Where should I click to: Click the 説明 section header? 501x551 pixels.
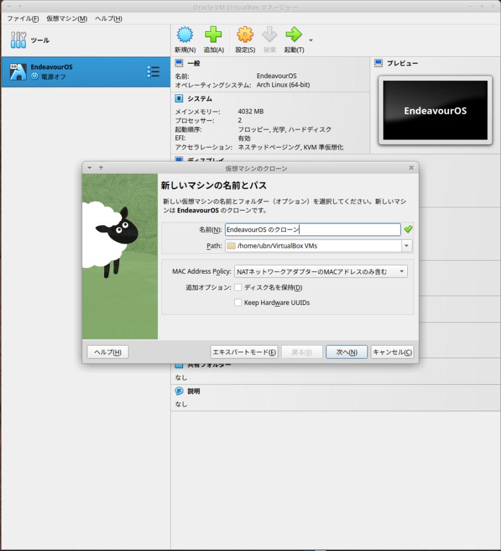click(194, 391)
